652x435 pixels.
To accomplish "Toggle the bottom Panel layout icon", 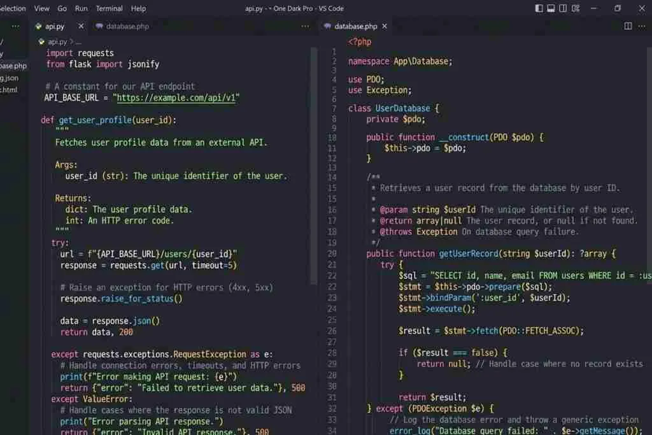I will (x=551, y=8).
